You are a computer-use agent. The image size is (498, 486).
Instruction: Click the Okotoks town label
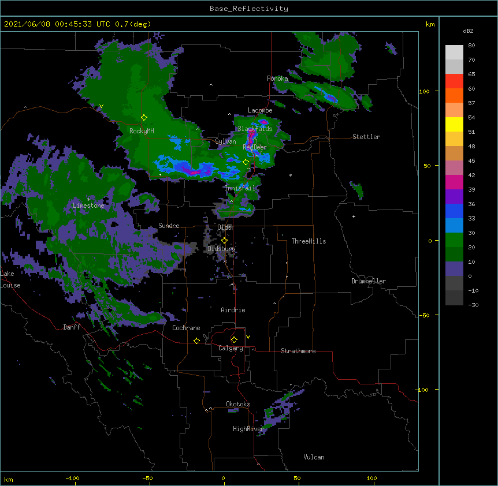[x=238, y=404]
